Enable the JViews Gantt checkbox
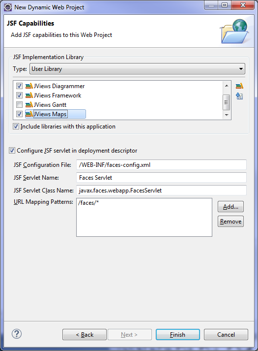 (20, 104)
